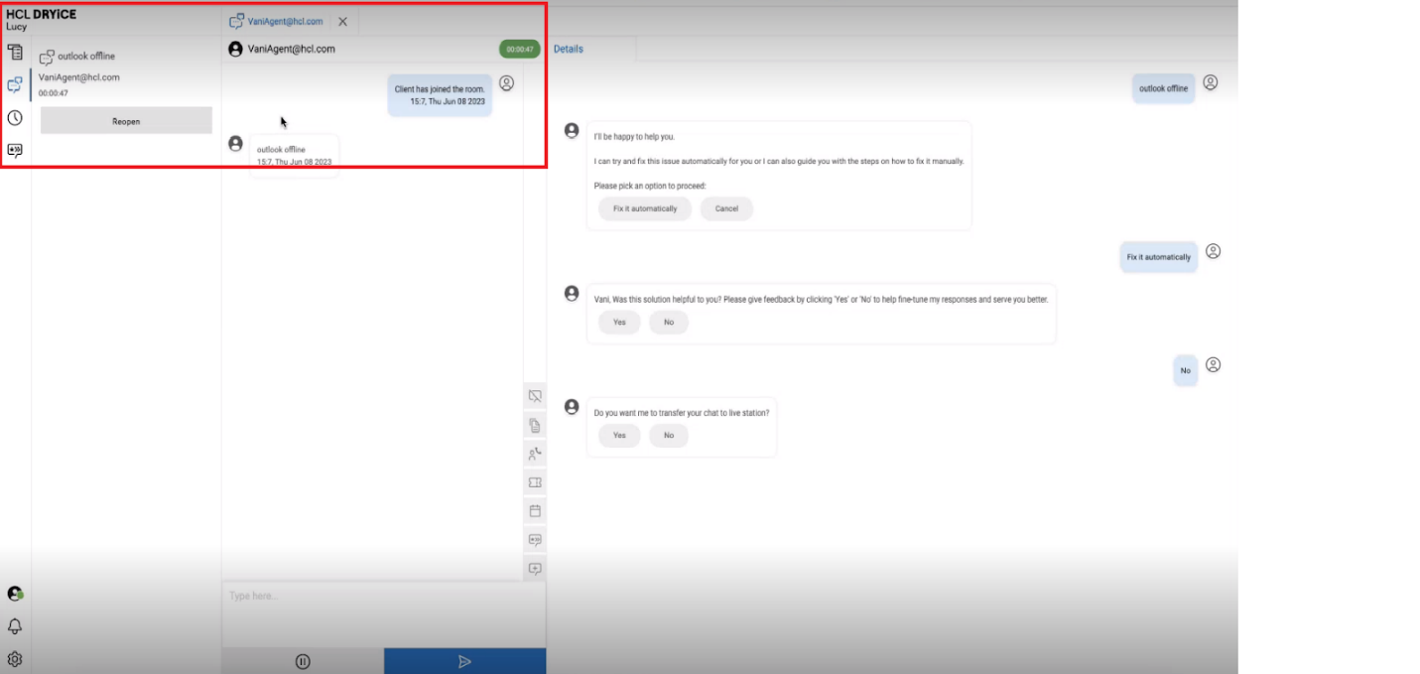Click Yes under transfer chat question
Screen dimensions: 1420x674
coord(619,436)
